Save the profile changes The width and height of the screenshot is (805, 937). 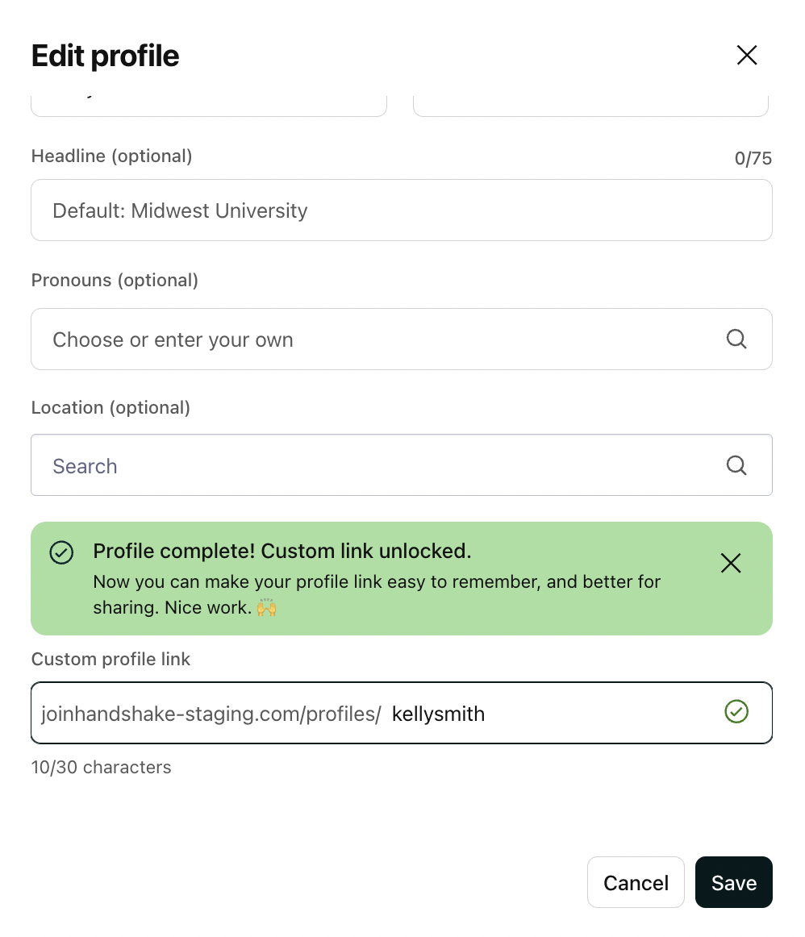(733, 882)
